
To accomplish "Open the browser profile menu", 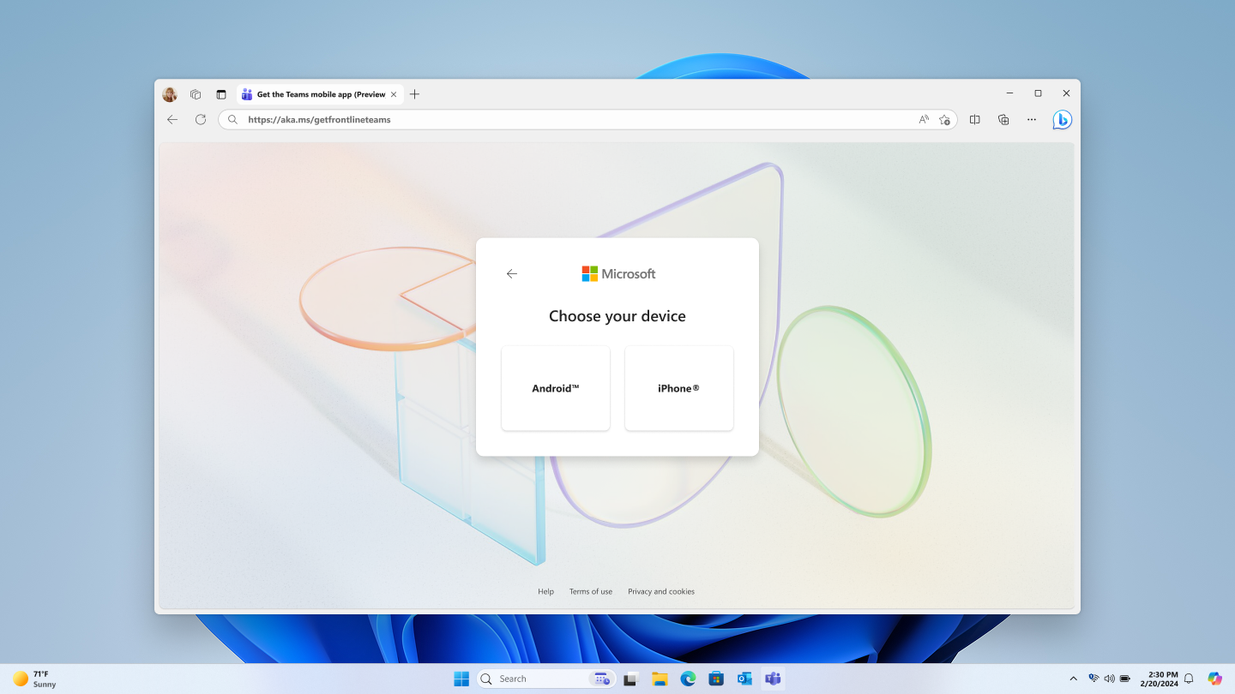I will (169, 94).
